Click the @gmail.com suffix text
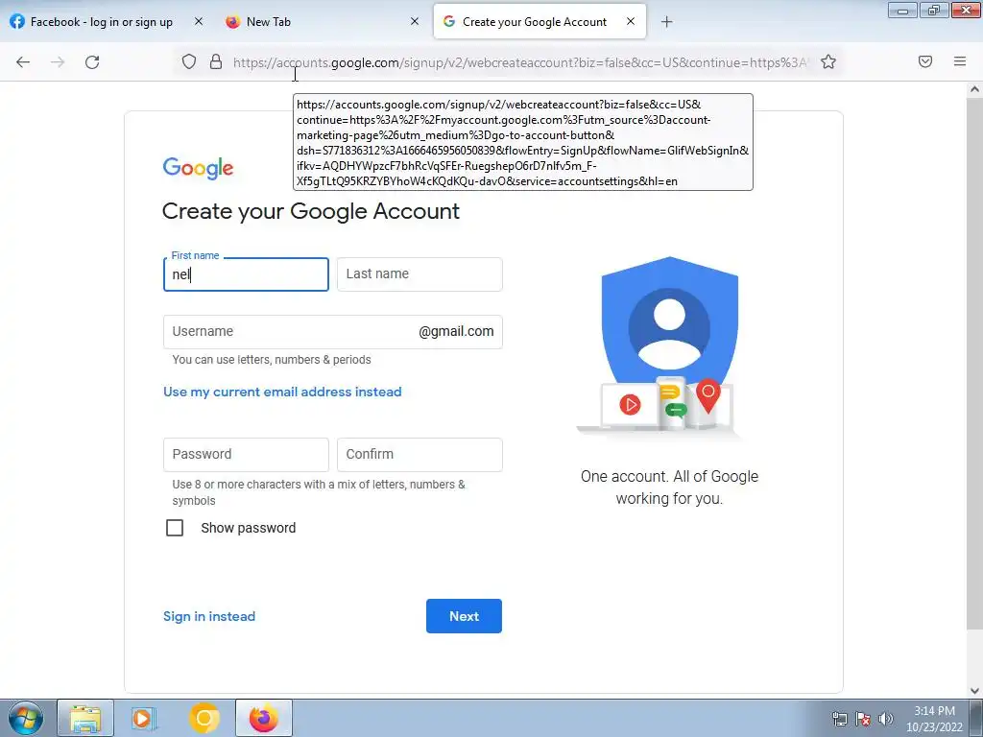 (x=456, y=331)
